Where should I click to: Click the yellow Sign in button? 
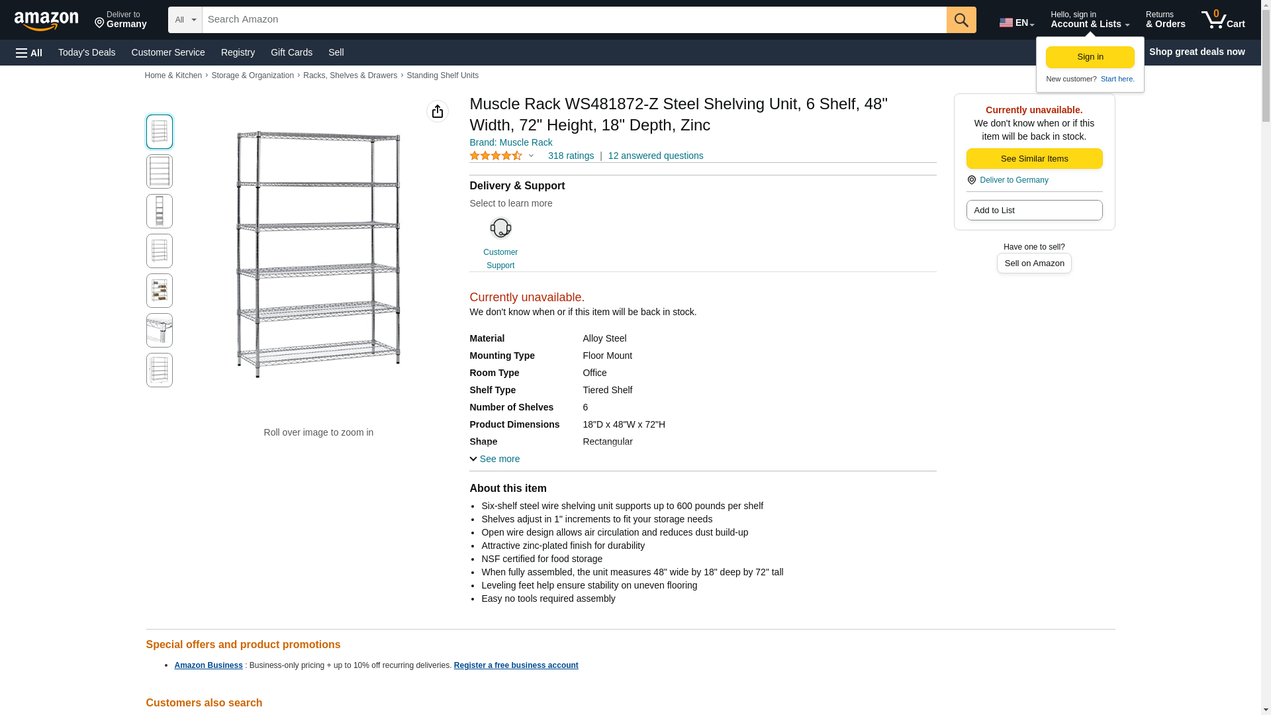coord(1090,57)
